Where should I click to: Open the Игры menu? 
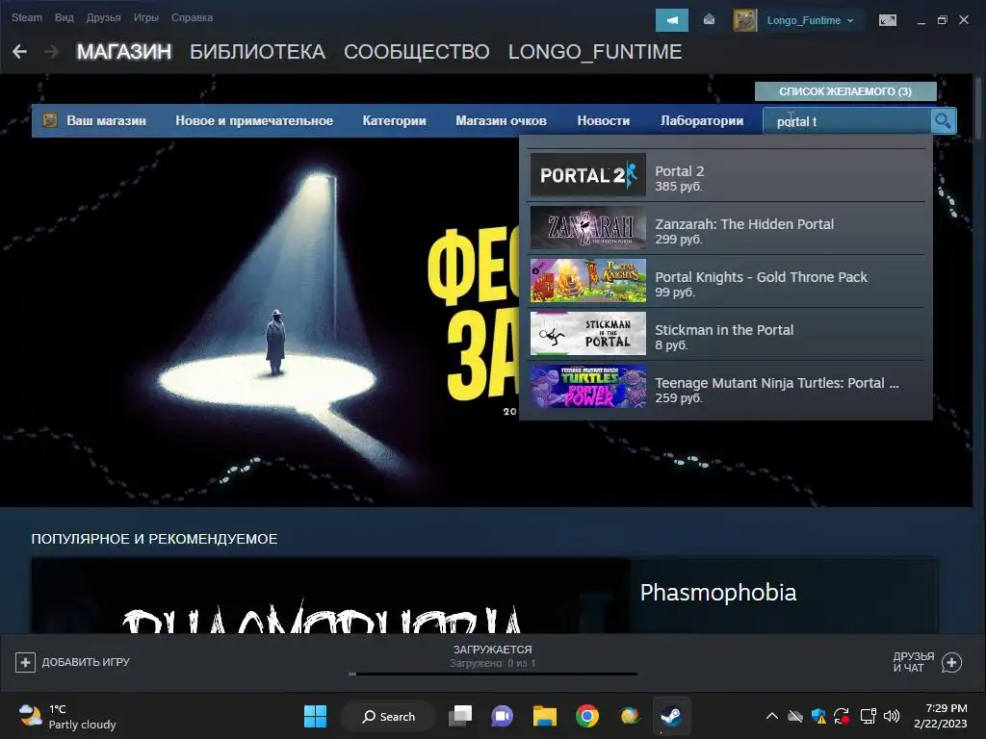(x=146, y=17)
